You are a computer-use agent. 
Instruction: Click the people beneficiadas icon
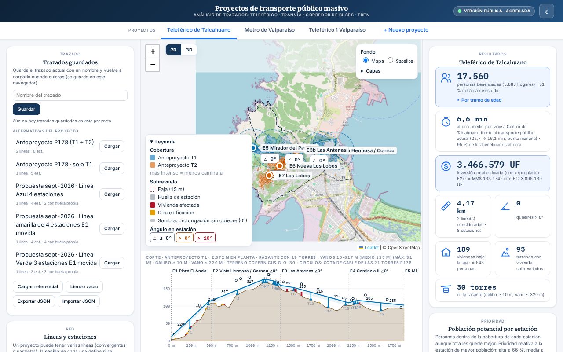pos(446,78)
